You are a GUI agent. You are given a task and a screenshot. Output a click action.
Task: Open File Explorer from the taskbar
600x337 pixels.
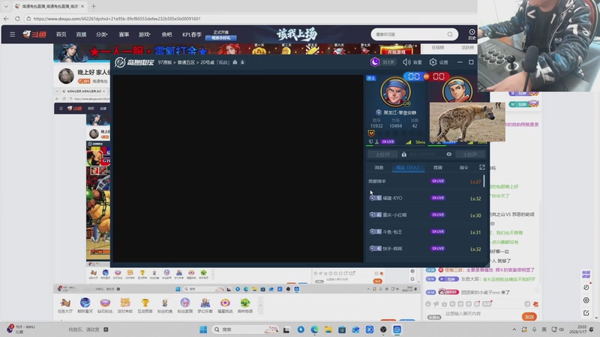tap(328, 330)
